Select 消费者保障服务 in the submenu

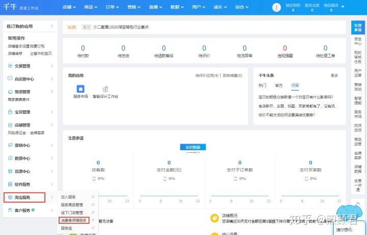point(74,220)
